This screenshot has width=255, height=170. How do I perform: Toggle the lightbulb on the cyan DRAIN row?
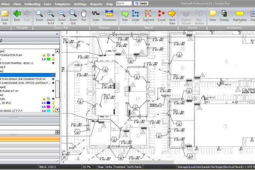[53, 110]
